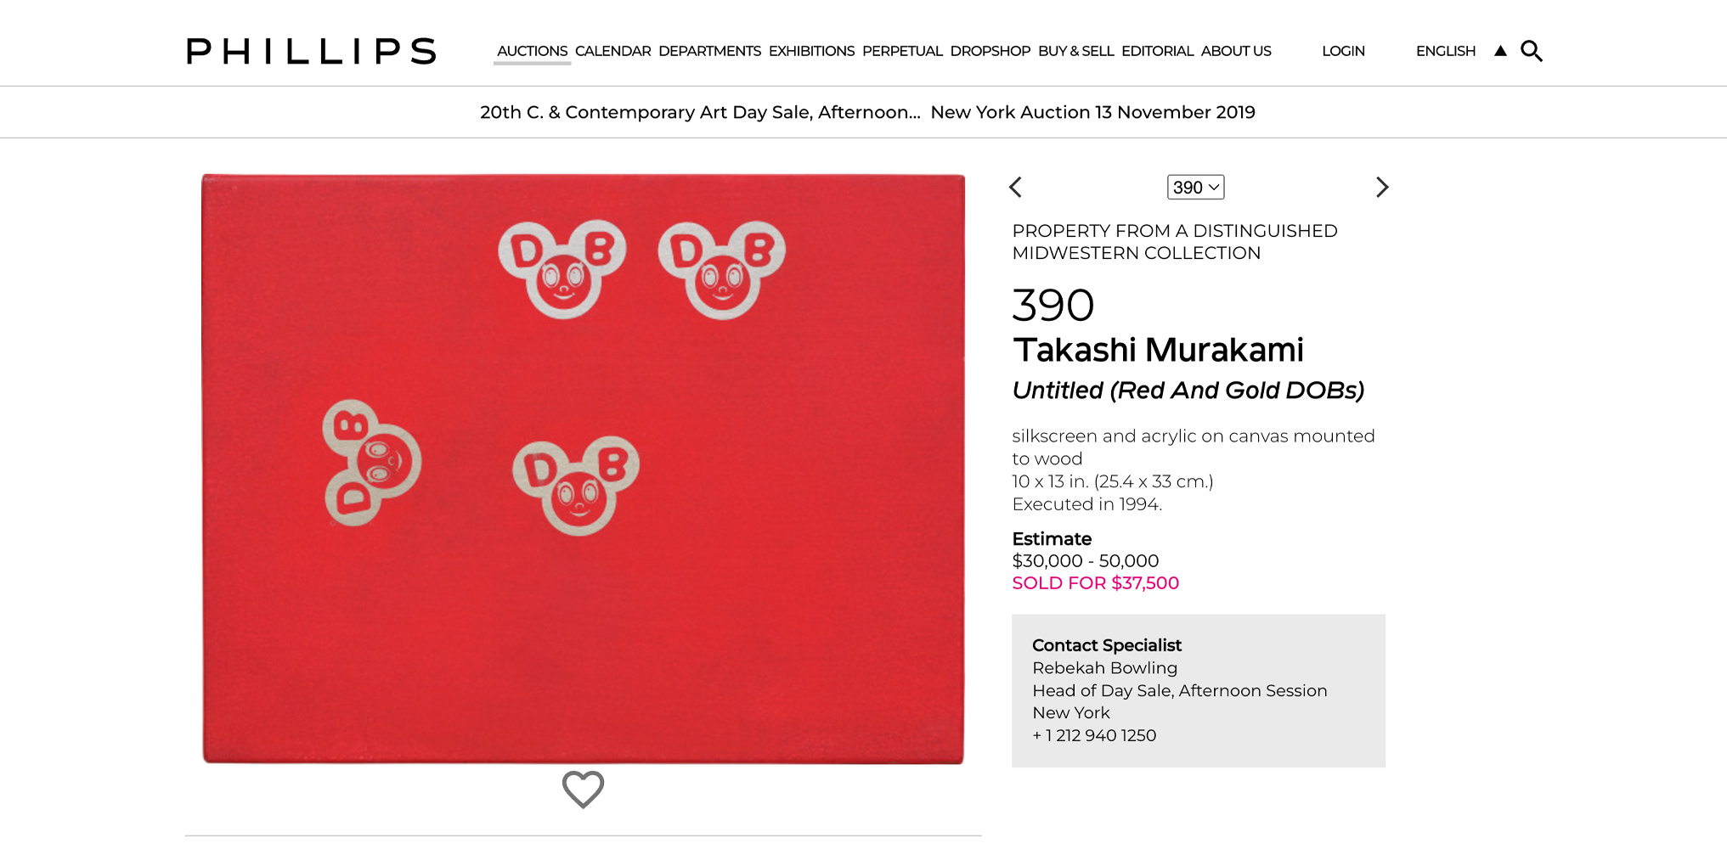Expand language selector triangle icon

[1500, 51]
